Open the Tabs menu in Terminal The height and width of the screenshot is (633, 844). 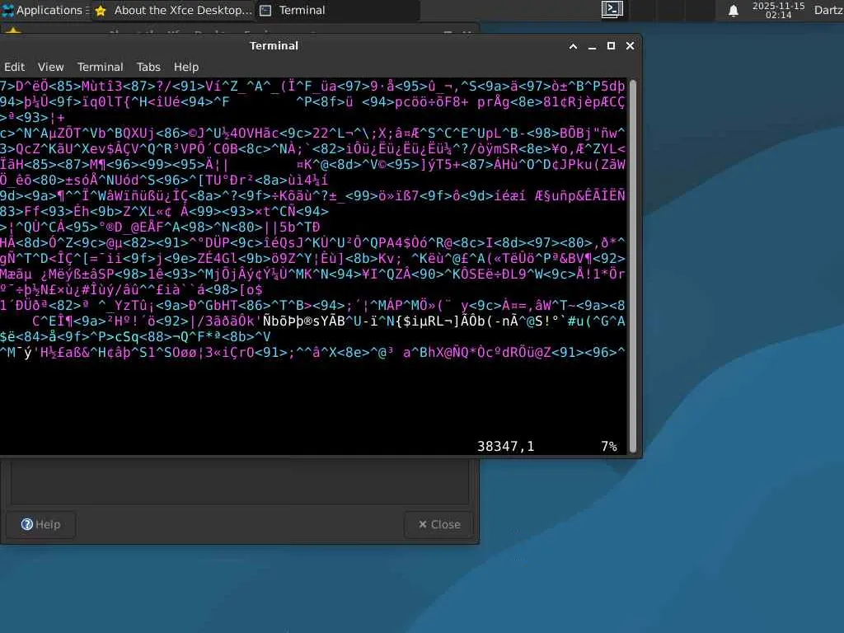(148, 67)
